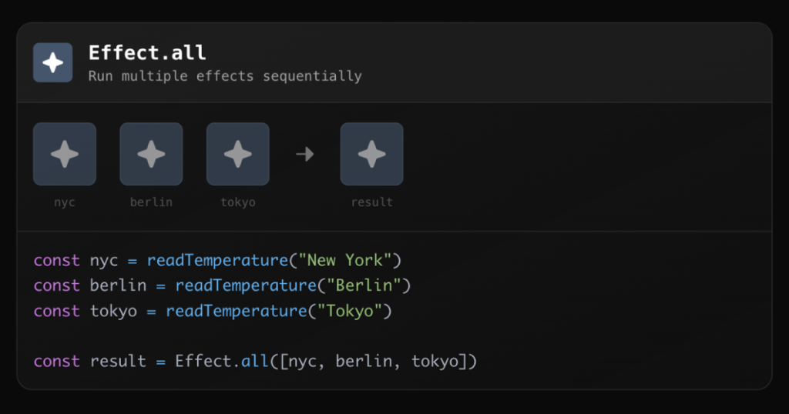Click the berlin variable in the code declaration
This screenshot has height=414, width=789.
coord(118,285)
